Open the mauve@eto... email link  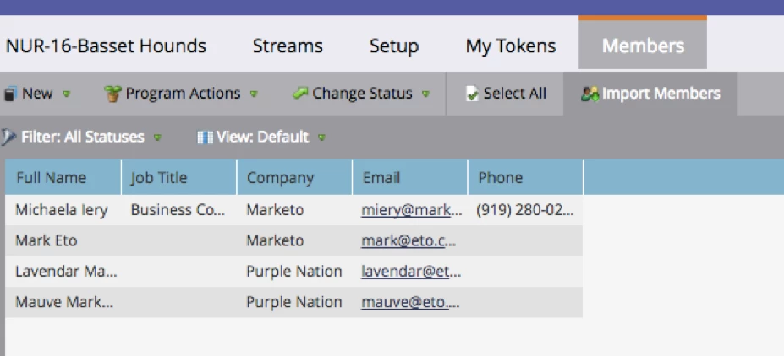click(410, 302)
